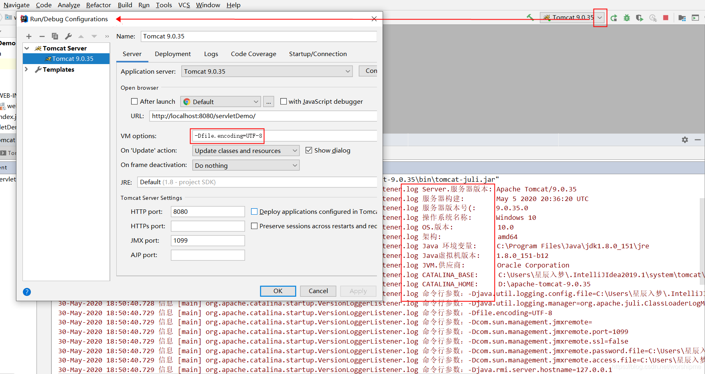
Task: Show more toolbar actions chevrons
Action: 107,36
